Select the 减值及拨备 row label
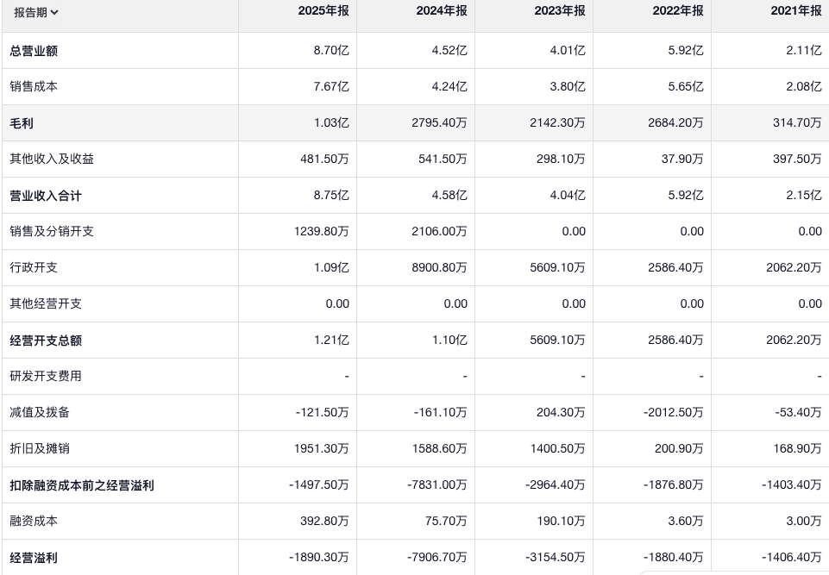Screen dimensions: 829x575 (40, 413)
